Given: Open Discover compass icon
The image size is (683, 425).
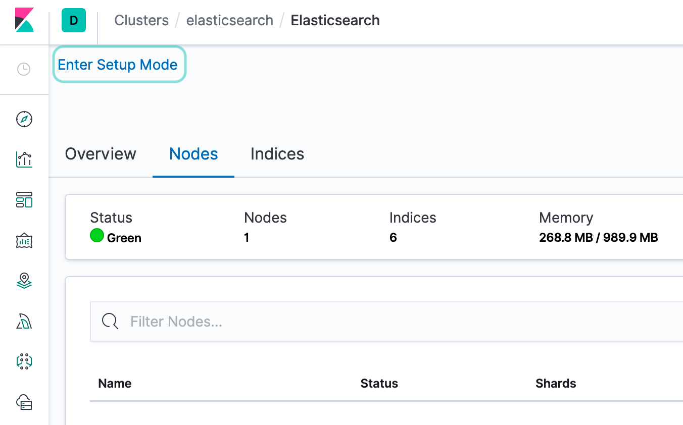Looking at the screenshot, I should (24, 119).
